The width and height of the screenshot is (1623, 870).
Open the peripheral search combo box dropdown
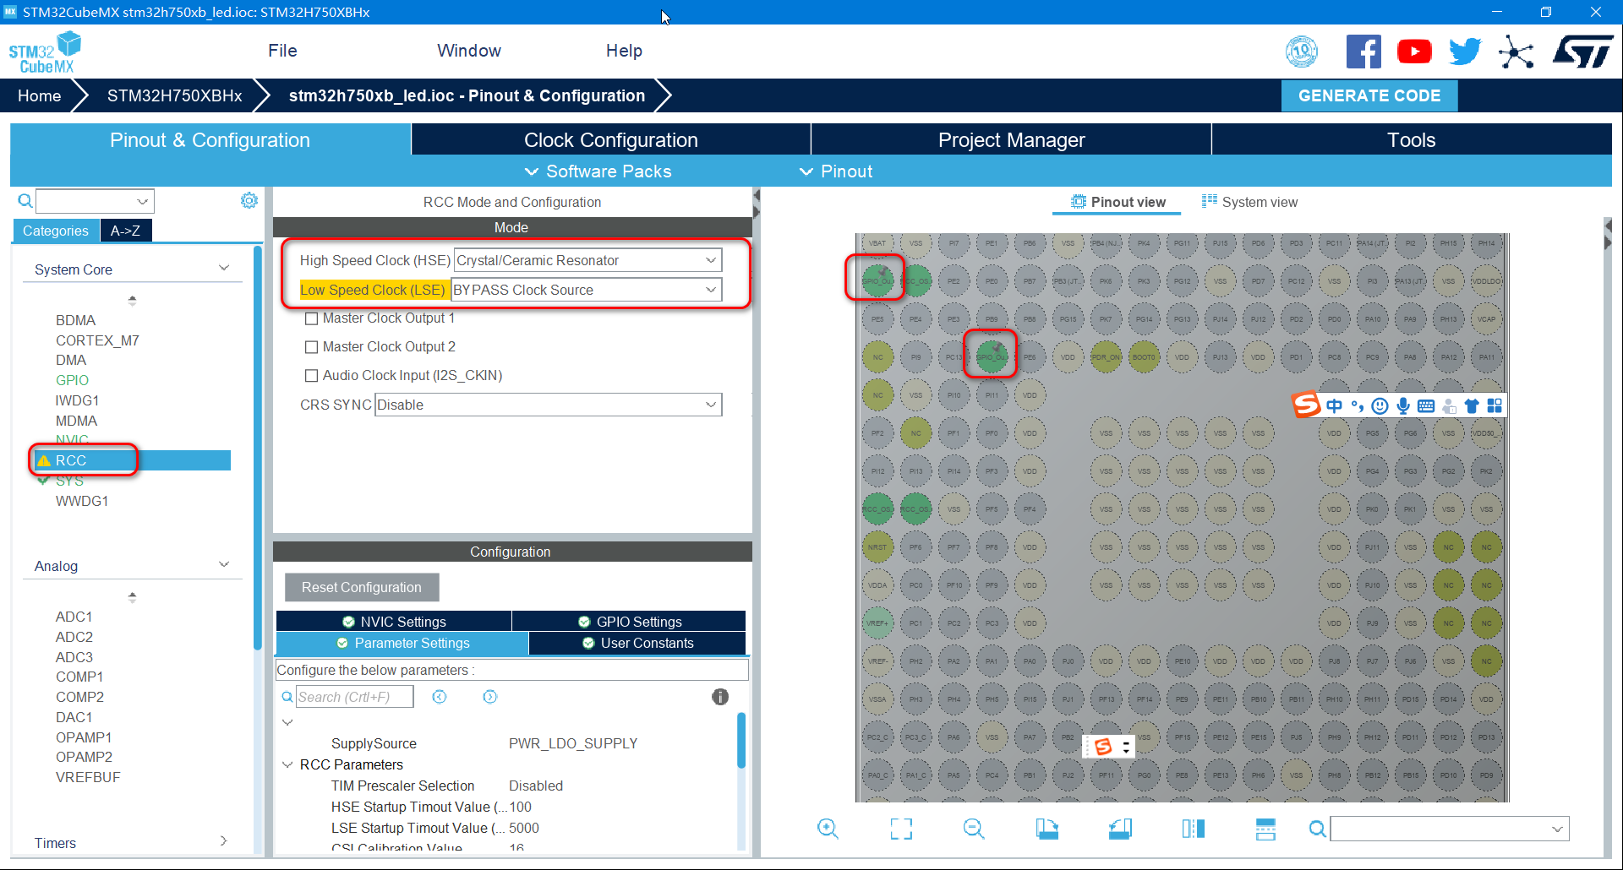[x=143, y=201]
